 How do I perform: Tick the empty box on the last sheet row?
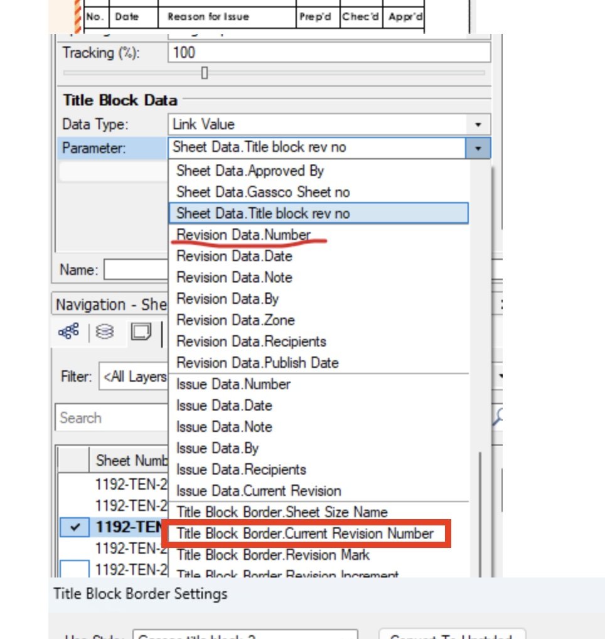[x=75, y=569]
